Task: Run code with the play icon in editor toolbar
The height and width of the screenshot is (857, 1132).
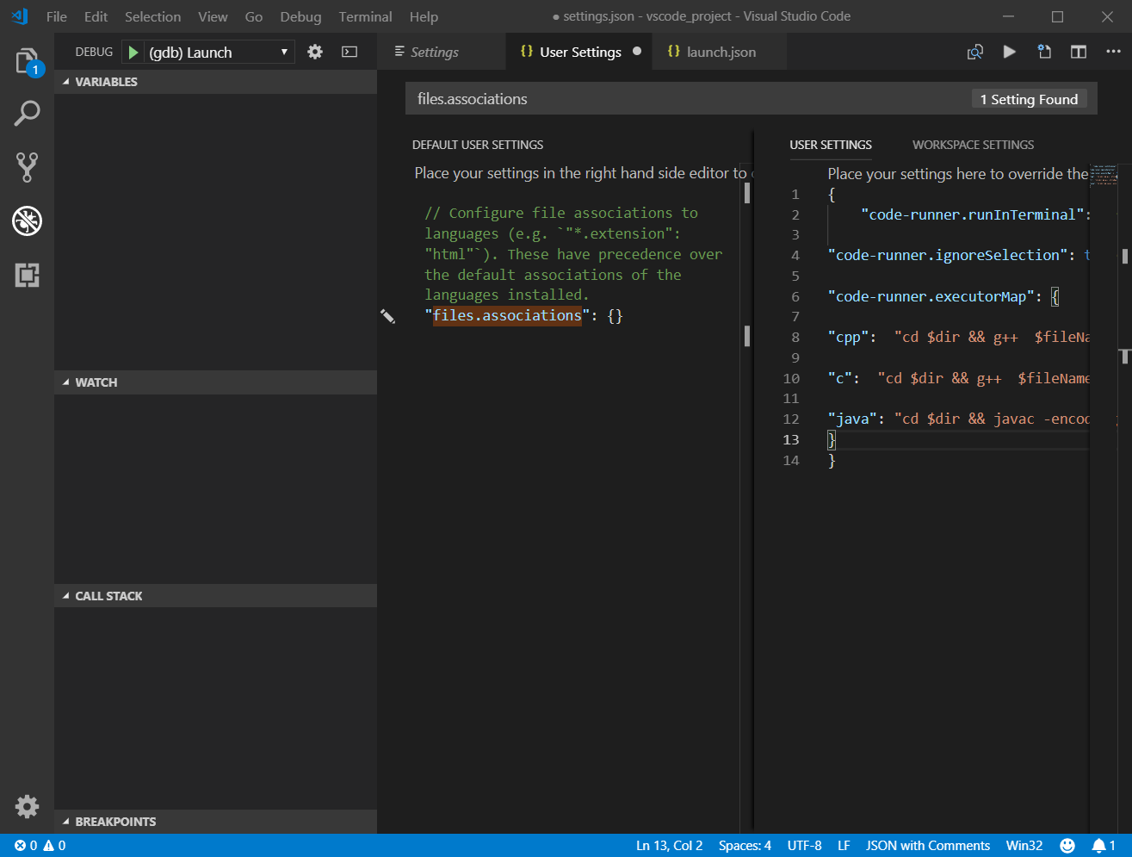Action: pos(1010,52)
